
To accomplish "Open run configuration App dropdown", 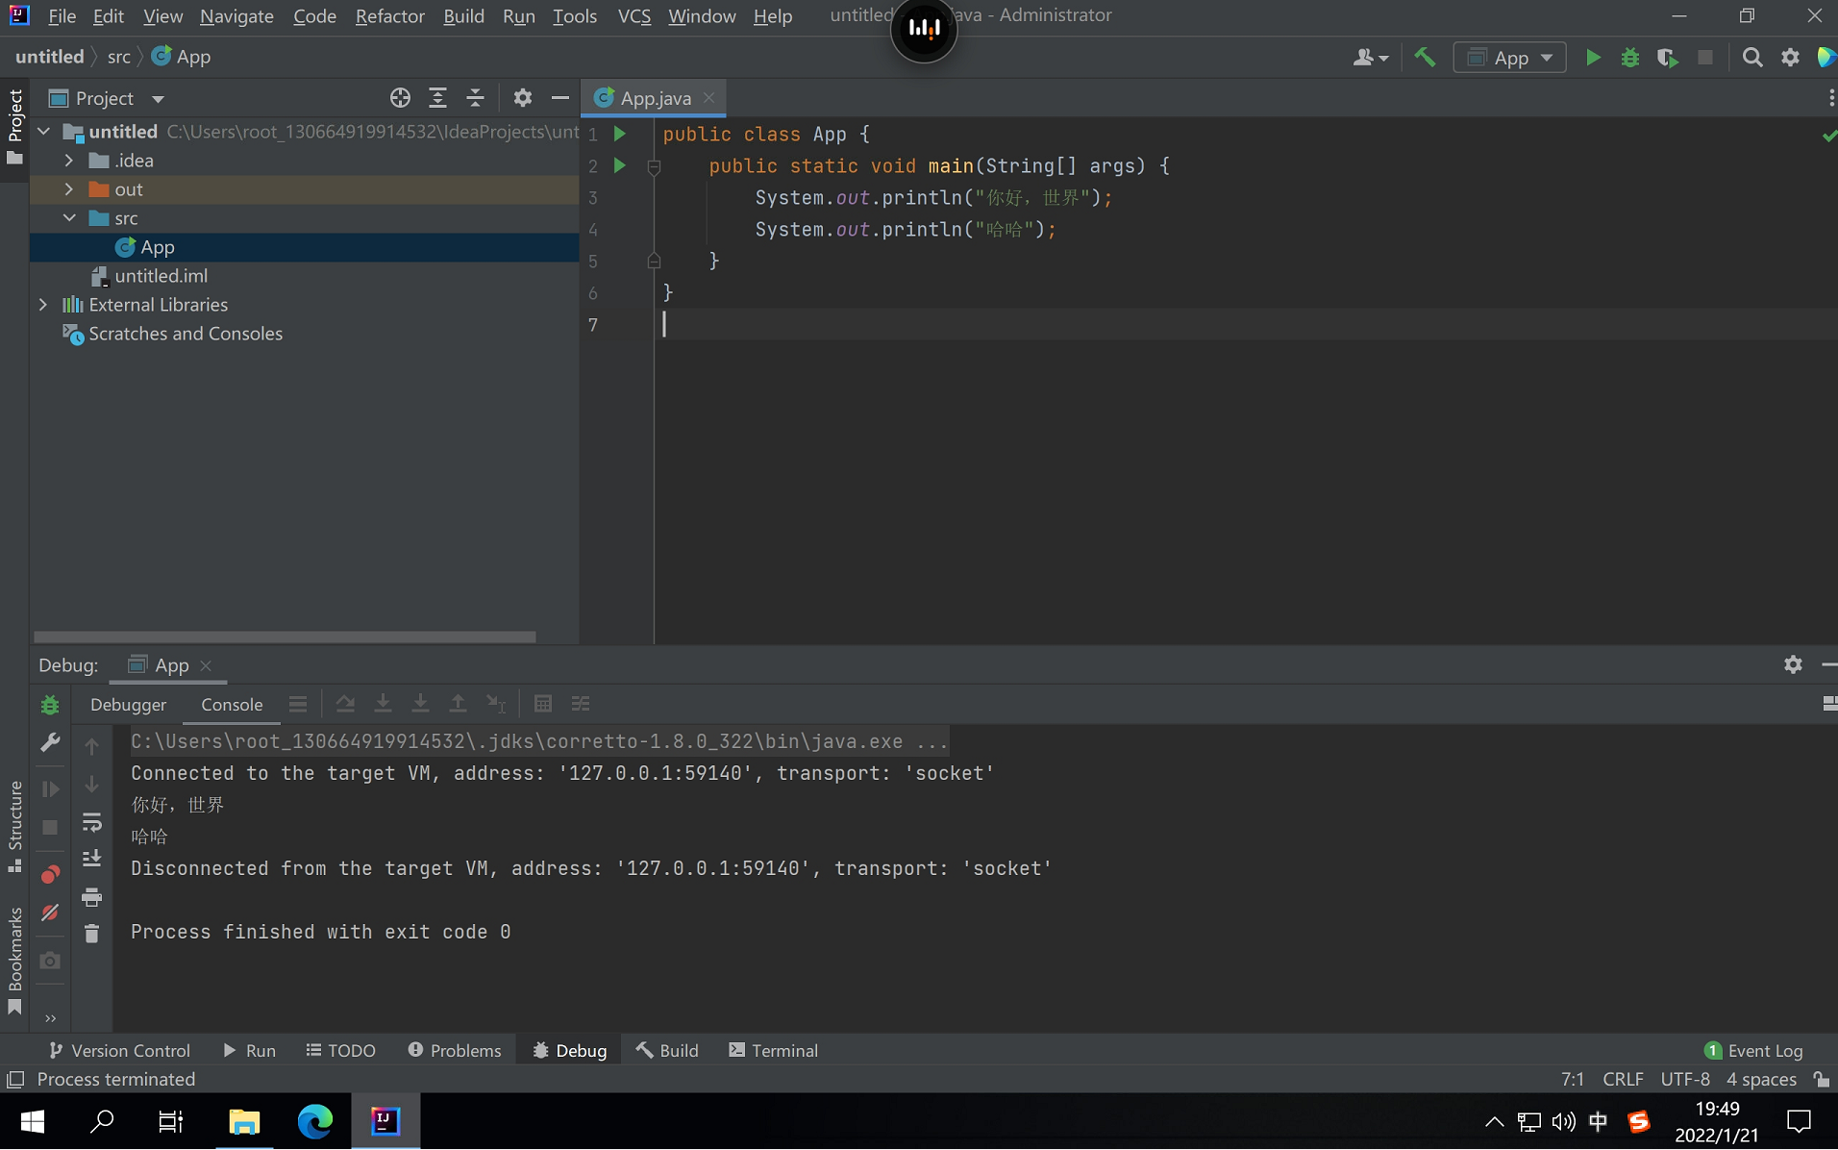I will [x=1510, y=58].
